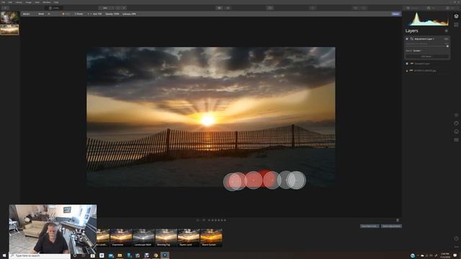Select the Erase brush mode
This screenshot has width=461, height=259.
click(x=79, y=14)
